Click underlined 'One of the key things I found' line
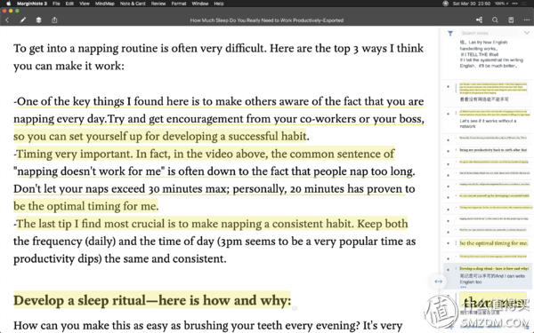Viewport: 534px width, 333px height. click(220, 101)
